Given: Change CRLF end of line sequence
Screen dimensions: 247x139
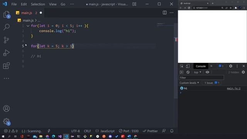Looking at the screenshot, I should pyautogui.click(x=87, y=131).
